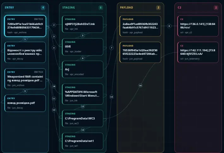Image resolution: width=224 pixels, height=153 pixels.
Task: Open the 05fE apr_loader staging card
Action: pos(83,47)
